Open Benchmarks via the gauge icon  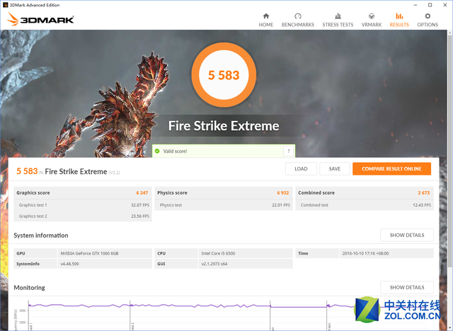coord(298,16)
